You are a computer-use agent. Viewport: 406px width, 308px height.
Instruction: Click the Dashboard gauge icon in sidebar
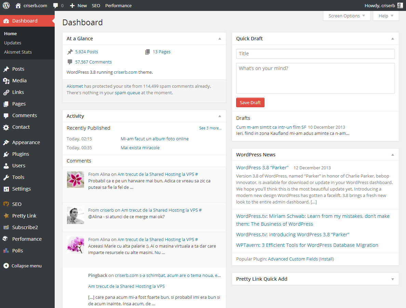tap(6, 21)
